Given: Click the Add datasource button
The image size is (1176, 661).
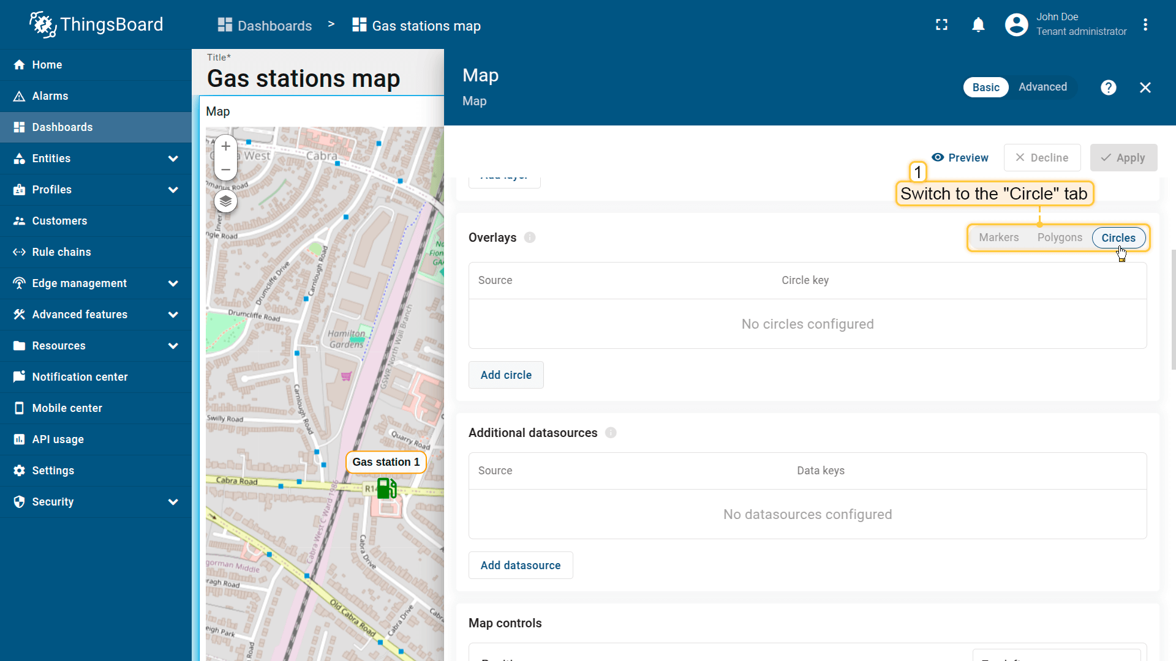Looking at the screenshot, I should click(520, 566).
